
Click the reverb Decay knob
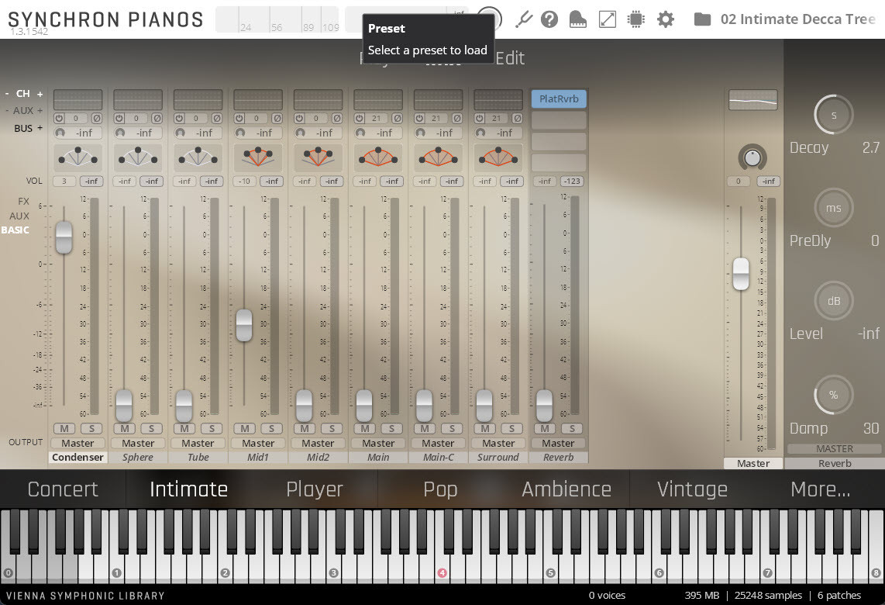tap(834, 115)
